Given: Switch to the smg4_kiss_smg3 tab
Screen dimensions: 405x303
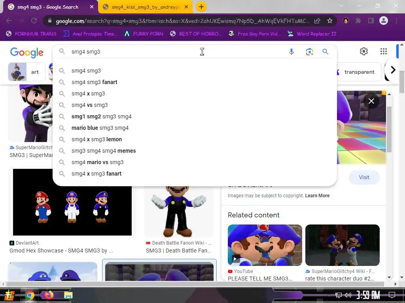Looking at the screenshot, I should (145, 7).
